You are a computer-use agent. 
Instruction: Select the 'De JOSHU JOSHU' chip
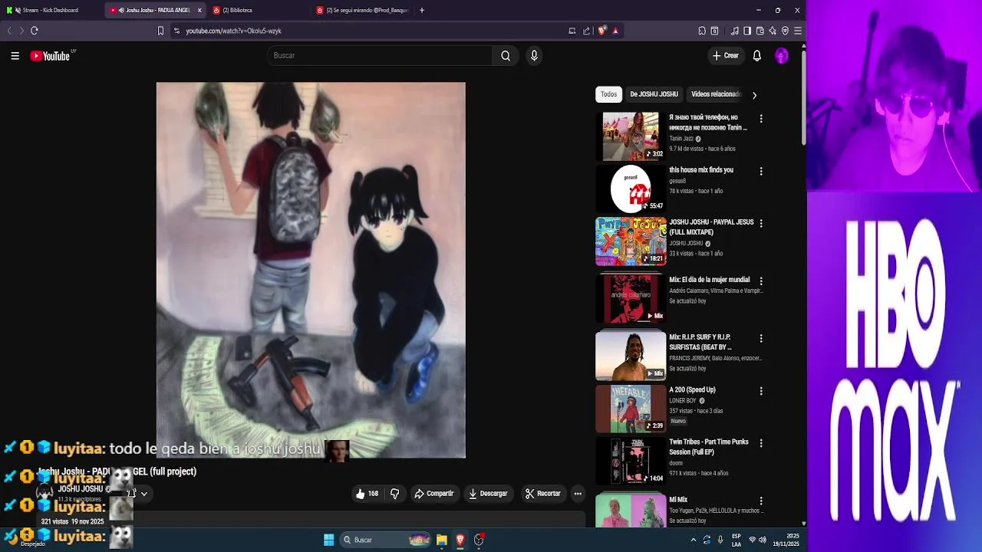click(654, 94)
